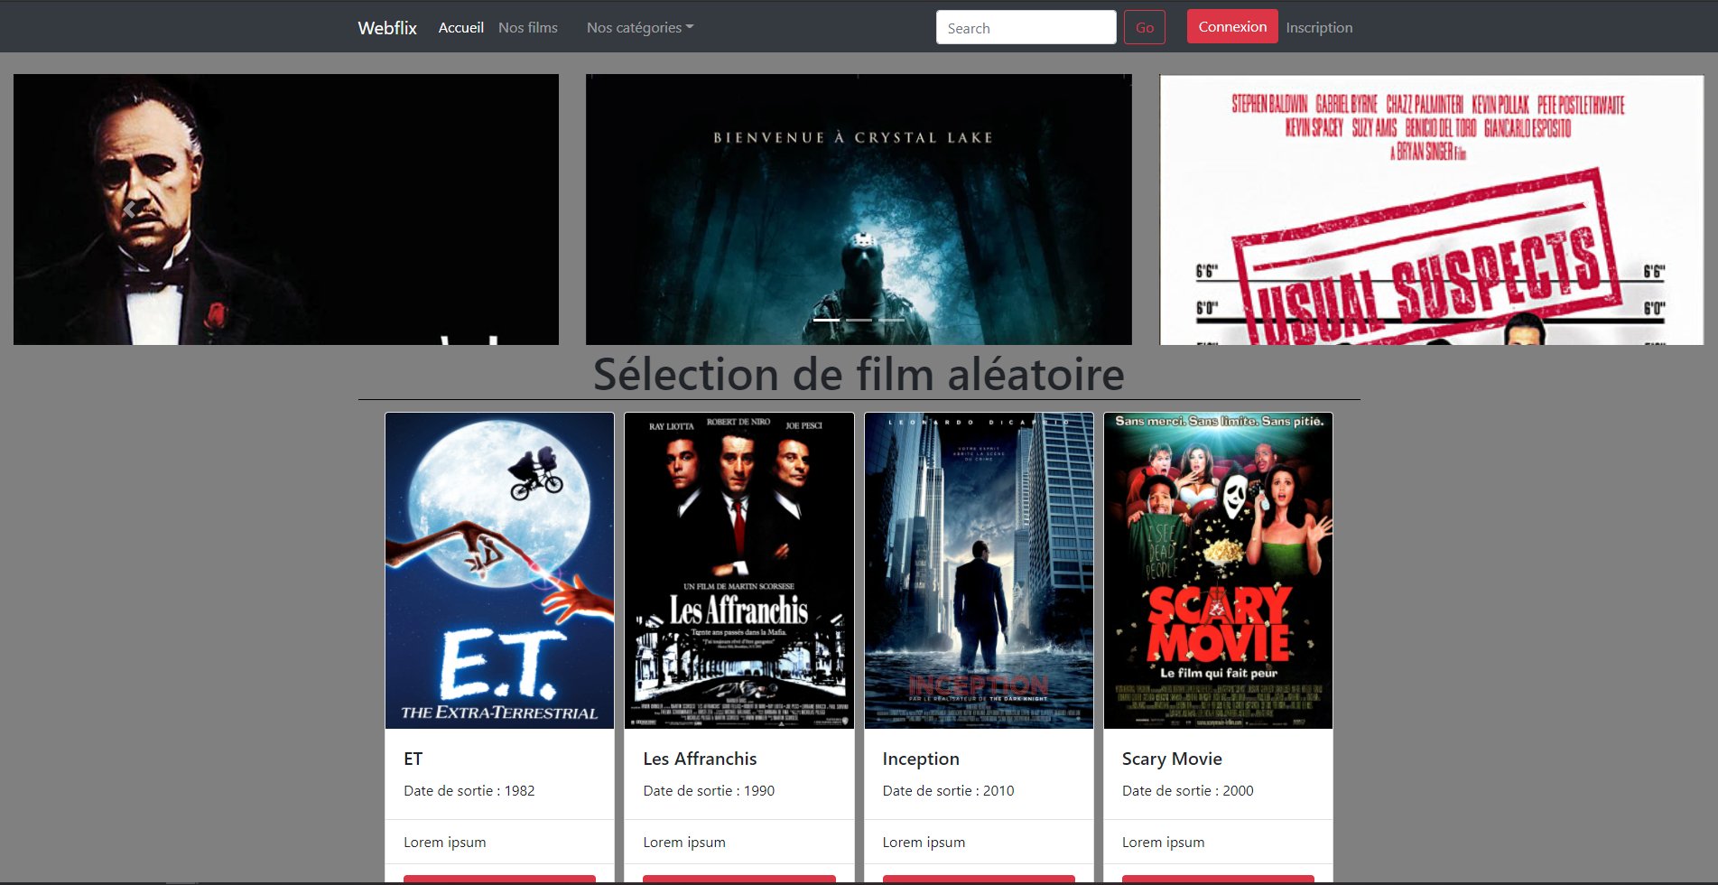Select the Inception movie poster
Screen dimensions: 1718x885
(x=979, y=570)
